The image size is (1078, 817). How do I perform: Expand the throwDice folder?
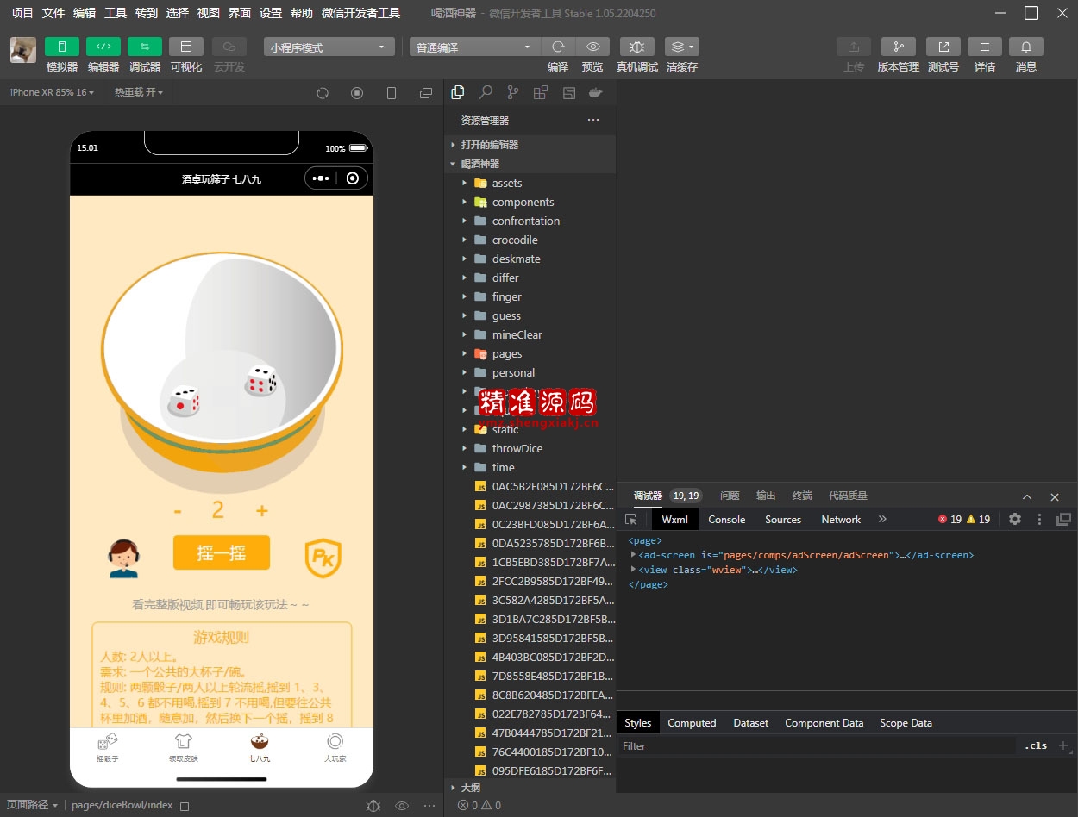(x=530, y=448)
